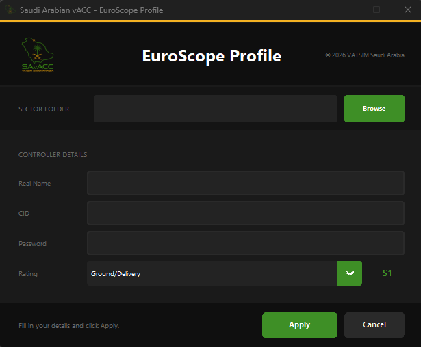The image size is (421, 347).
Task: Click the Rating label
Action: (x=28, y=274)
